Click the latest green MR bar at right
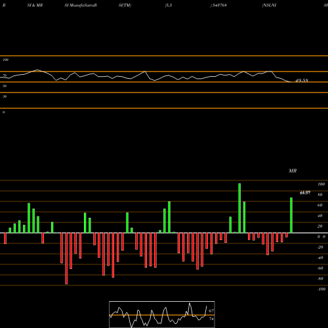This screenshot has width=328, height=328. [291, 215]
